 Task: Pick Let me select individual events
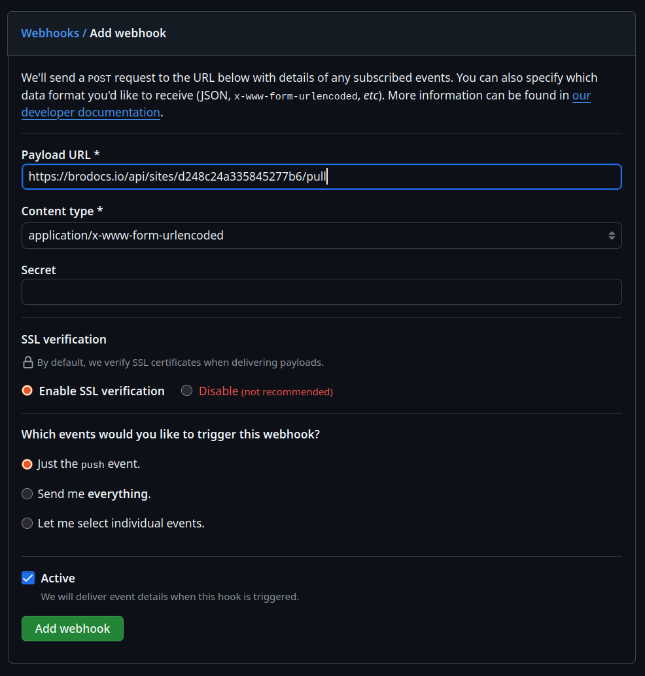[27, 524]
